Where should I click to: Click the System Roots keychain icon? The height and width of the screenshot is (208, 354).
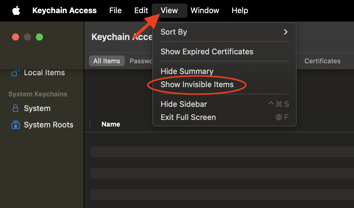pos(15,125)
